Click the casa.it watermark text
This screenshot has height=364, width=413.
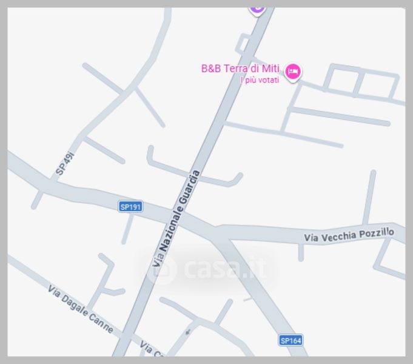(225, 268)
